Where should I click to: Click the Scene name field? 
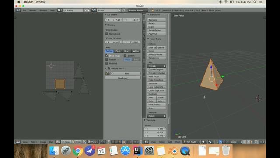click(108, 11)
